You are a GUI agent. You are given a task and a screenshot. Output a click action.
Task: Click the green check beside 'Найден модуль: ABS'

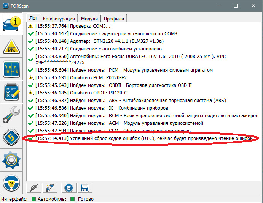[x=31, y=101]
